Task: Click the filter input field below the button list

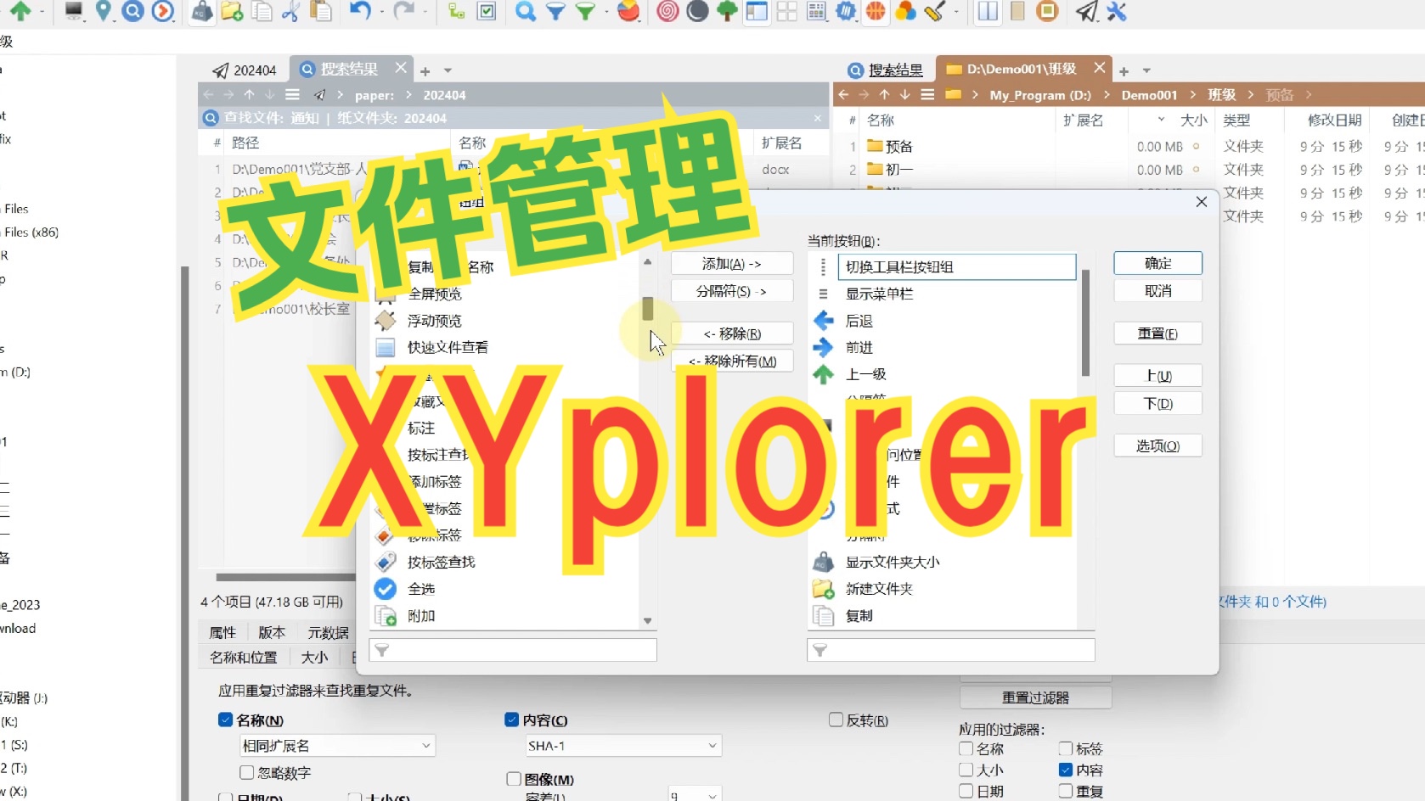Action: click(950, 649)
